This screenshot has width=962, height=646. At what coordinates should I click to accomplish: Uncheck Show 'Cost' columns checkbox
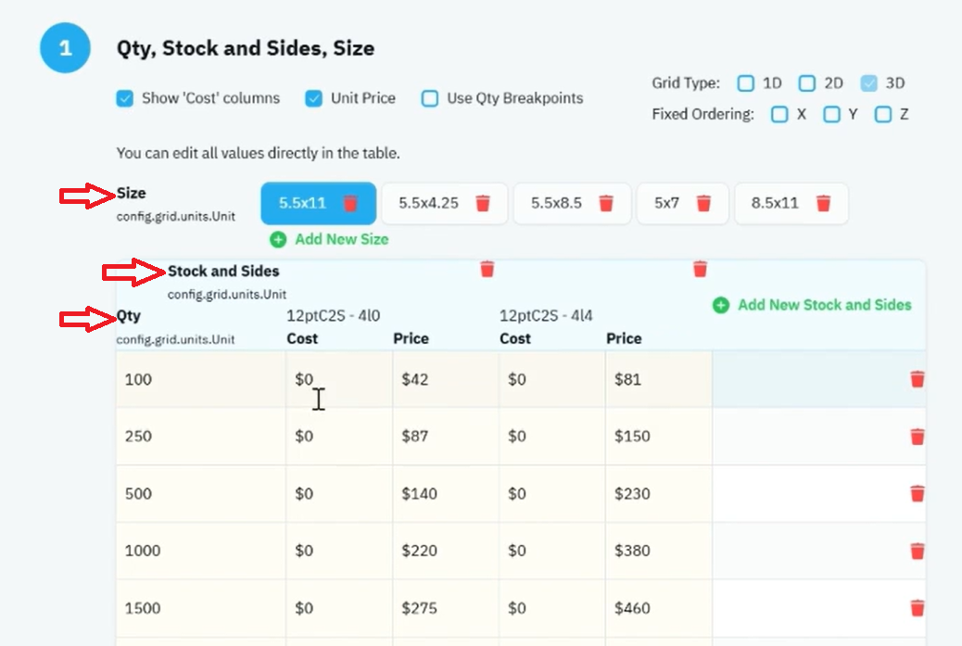tap(124, 98)
